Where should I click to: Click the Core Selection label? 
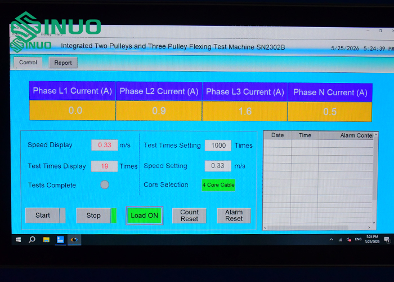[166, 184]
